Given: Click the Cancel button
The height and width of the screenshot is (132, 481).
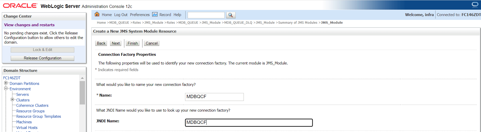Looking at the screenshot, I should pyautogui.click(x=152, y=43).
